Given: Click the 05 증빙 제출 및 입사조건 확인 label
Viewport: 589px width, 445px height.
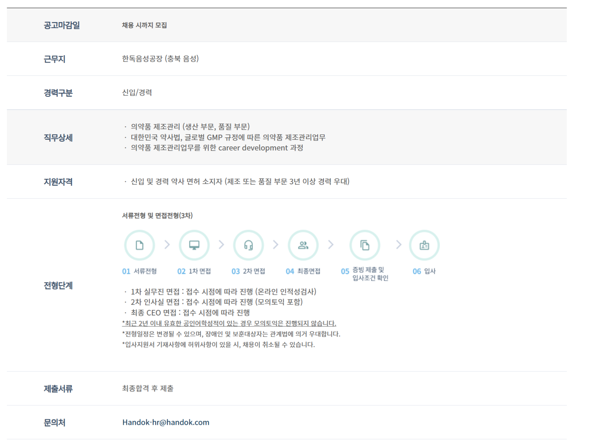Looking at the screenshot, I should point(365,274).
